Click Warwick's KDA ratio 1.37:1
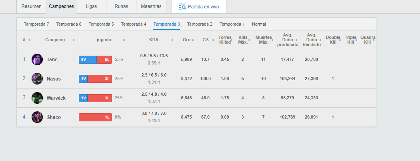Viewport: 420px width, 161px height. pyautogui.click(x=154, y=102)
